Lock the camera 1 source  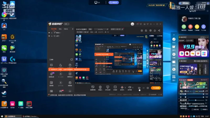pos(52,33)
